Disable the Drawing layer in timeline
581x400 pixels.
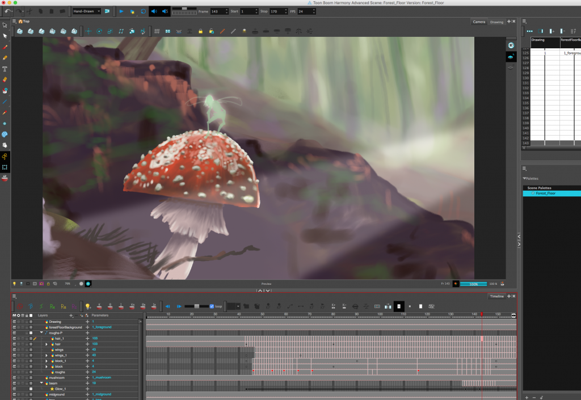pos(14,322)
